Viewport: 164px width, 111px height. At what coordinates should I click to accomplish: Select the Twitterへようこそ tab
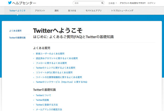(17, 10)
